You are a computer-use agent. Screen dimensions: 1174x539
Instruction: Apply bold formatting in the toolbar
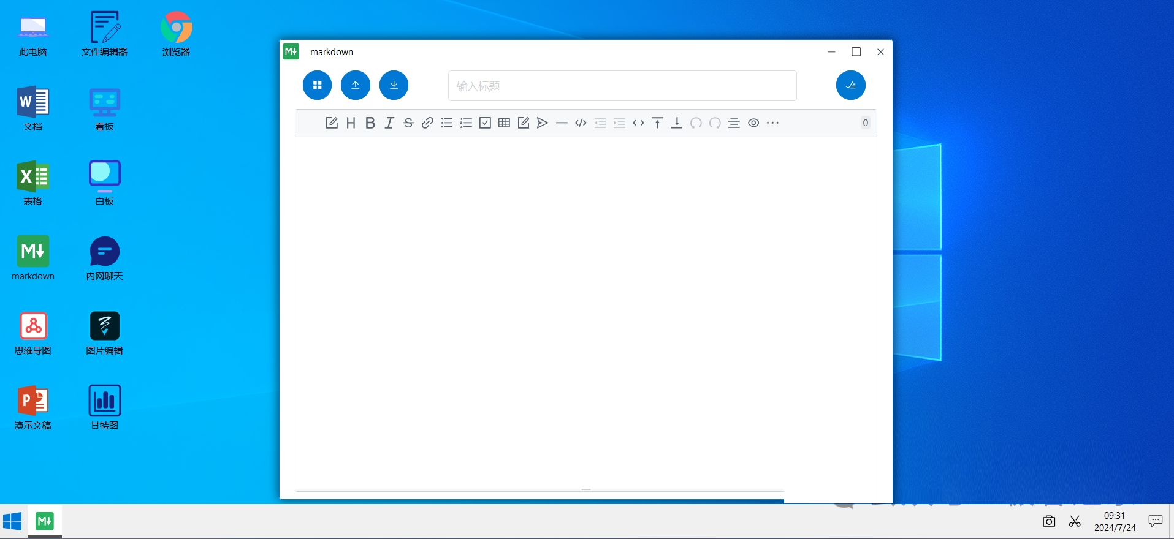tap(370, 123)
